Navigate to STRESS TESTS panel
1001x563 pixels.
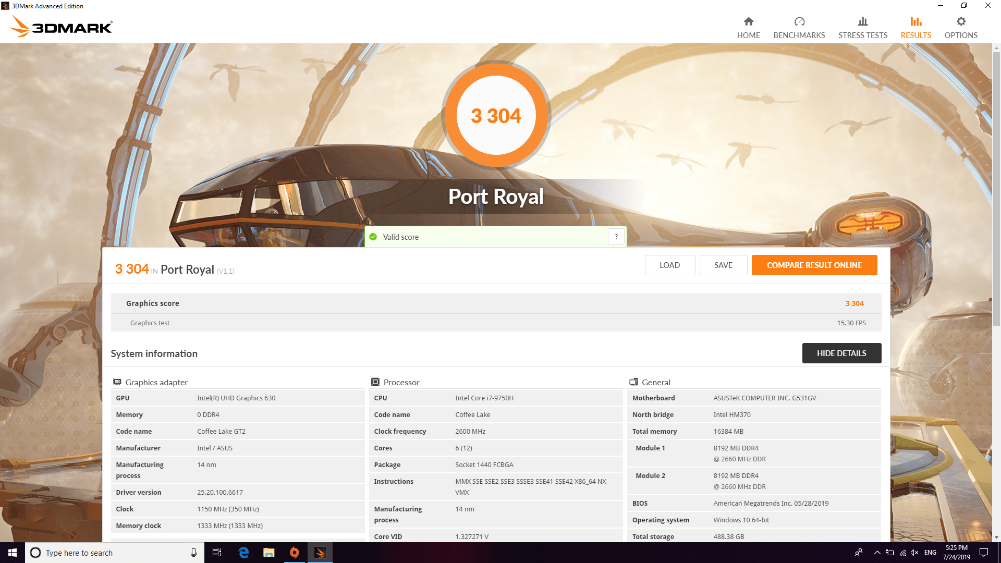pyautogui.click(x=863, y=27)
